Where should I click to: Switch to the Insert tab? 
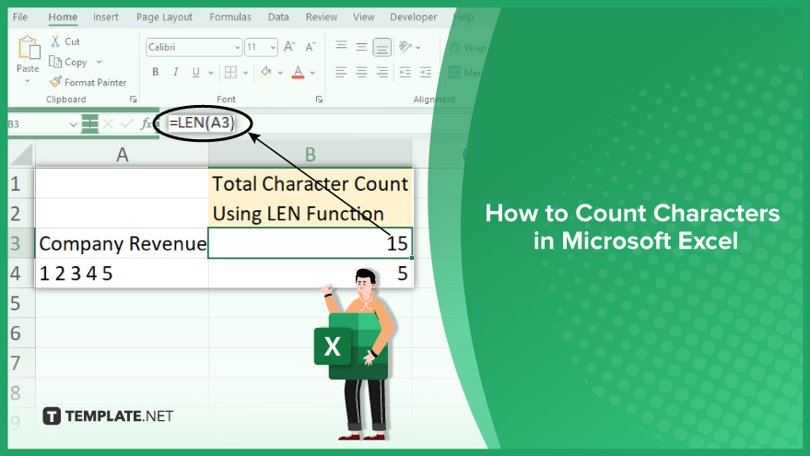coord(105,17)
